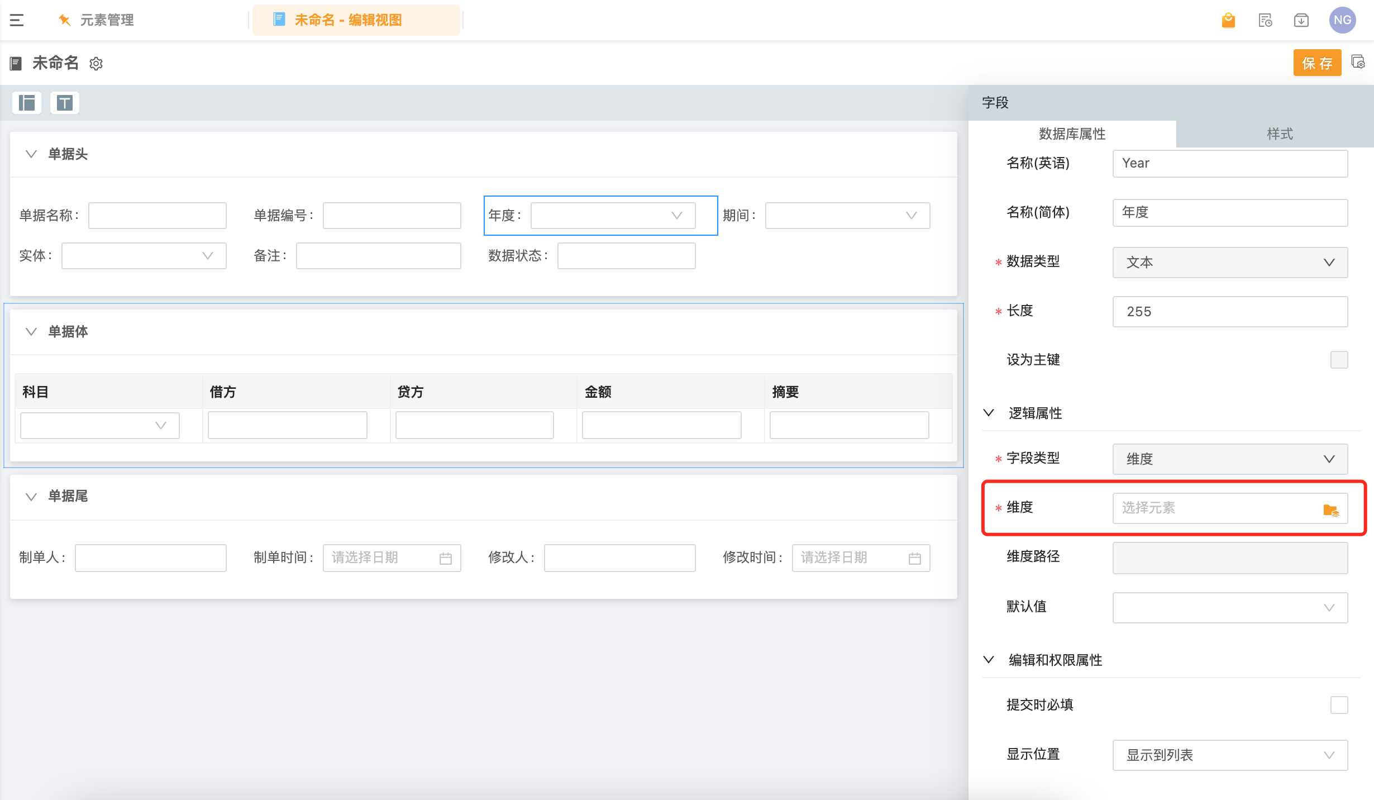Open the hamburger menu icon
1374x800 pixels.
[x=17, y=20]
